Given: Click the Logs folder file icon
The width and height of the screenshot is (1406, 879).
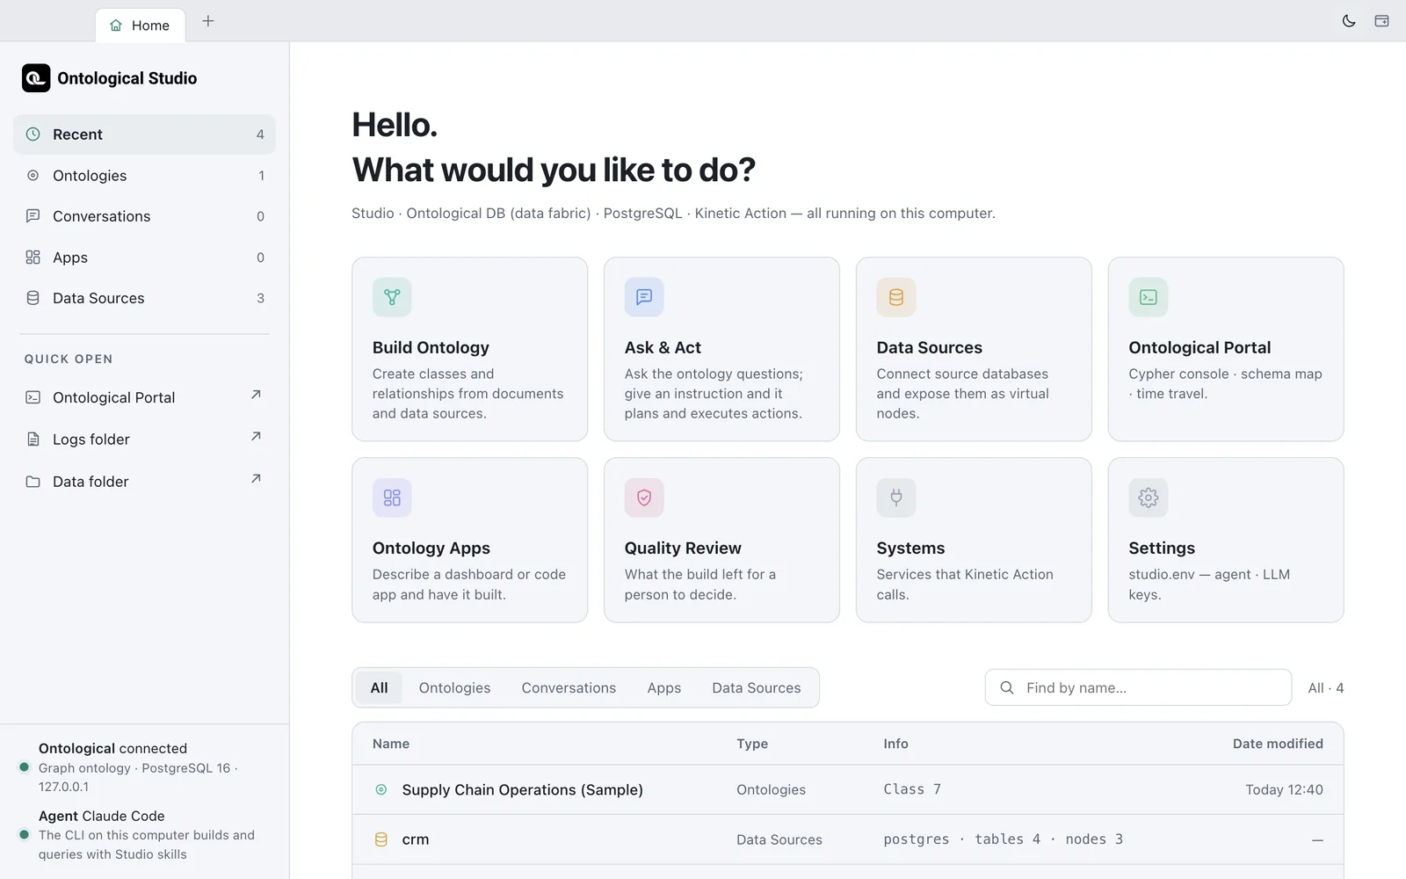Looking at the screenshot, I should point(33,439).
